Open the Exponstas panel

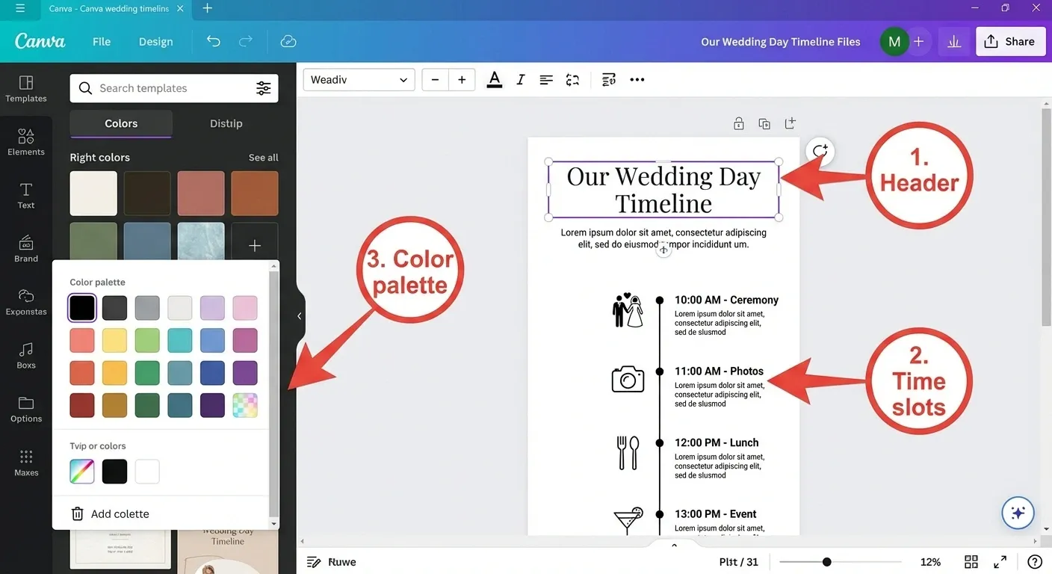click(x=26, y=302)
